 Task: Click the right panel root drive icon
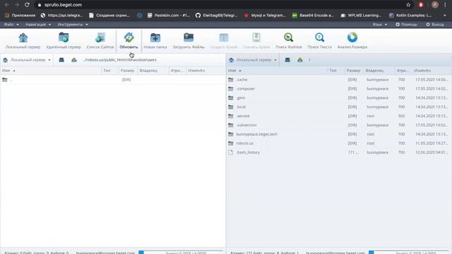click(x=287, y=60)
